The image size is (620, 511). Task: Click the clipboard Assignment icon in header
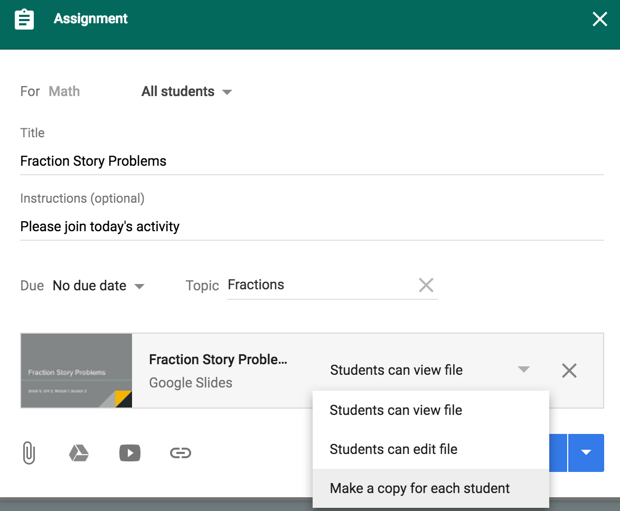[x=25, y=20]
